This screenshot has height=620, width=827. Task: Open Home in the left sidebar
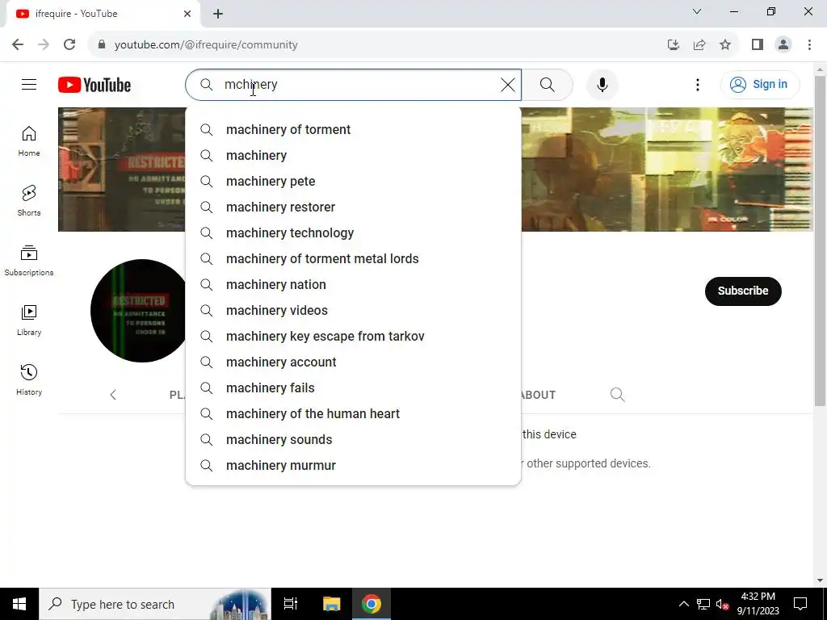click(29, 141)
